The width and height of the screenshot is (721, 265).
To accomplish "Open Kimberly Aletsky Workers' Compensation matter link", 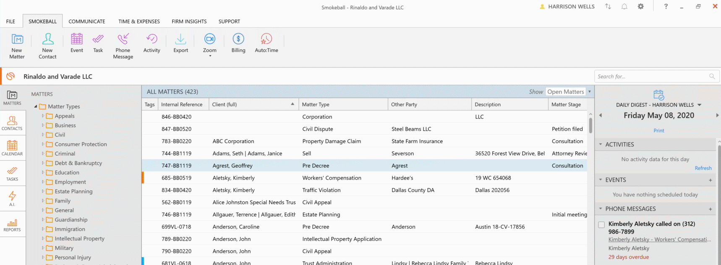I will 660,239.
